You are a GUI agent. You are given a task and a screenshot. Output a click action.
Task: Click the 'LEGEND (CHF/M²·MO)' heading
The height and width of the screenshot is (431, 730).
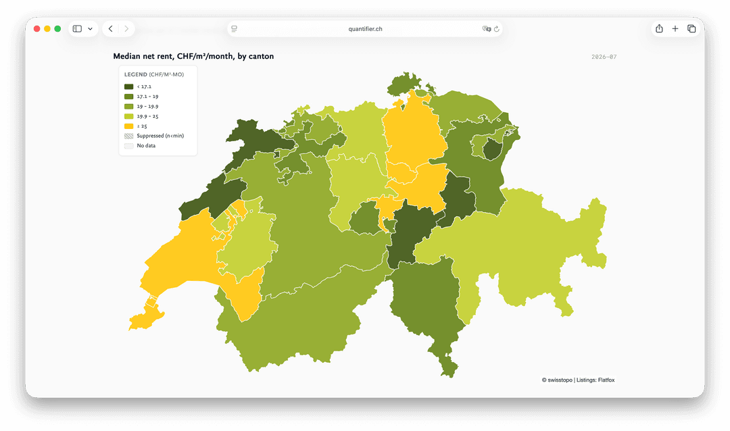154,74
